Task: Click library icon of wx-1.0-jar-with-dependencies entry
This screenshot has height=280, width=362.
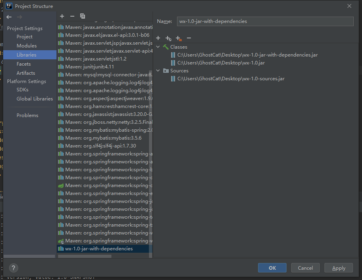Action: pos(61,249)
